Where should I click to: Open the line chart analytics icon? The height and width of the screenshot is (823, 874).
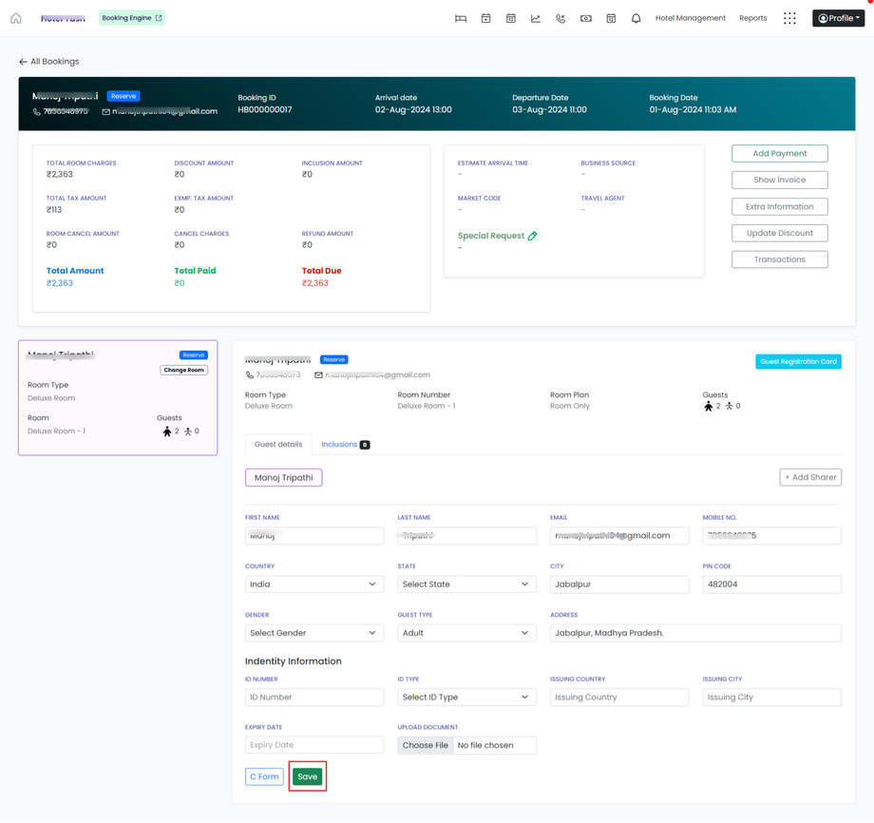coord(536,18)
